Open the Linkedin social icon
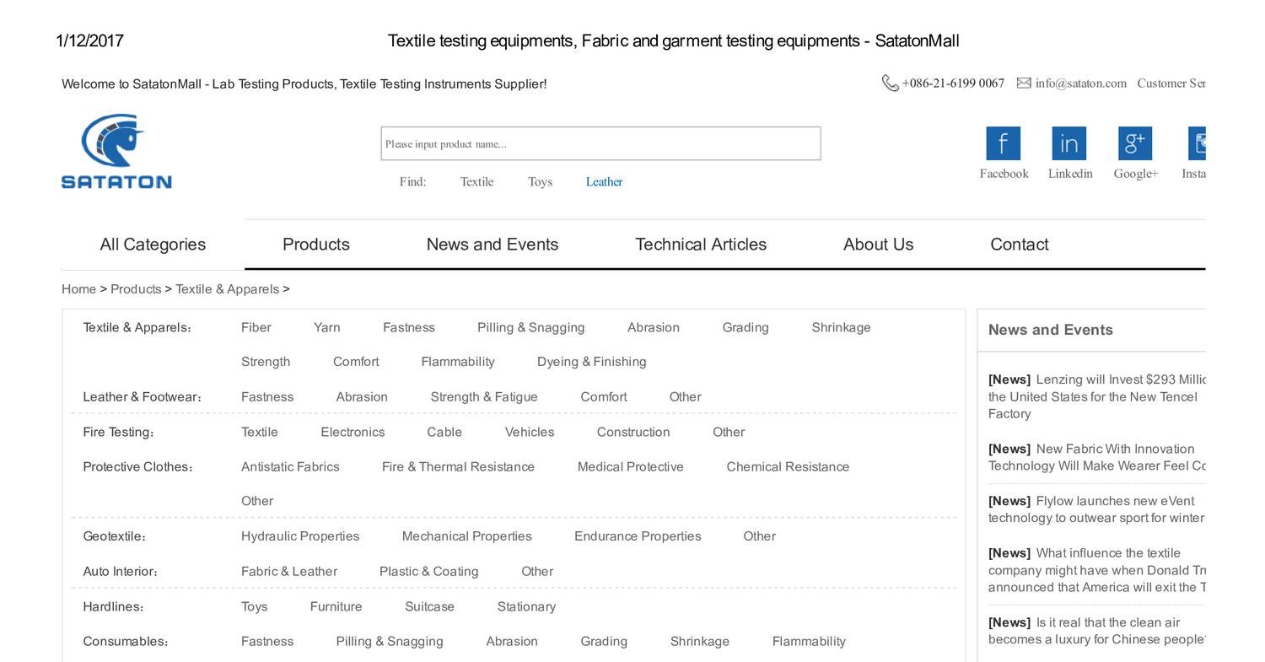Image resolution: width=1265 pixels, height=662 pixels. point(1069,143)
